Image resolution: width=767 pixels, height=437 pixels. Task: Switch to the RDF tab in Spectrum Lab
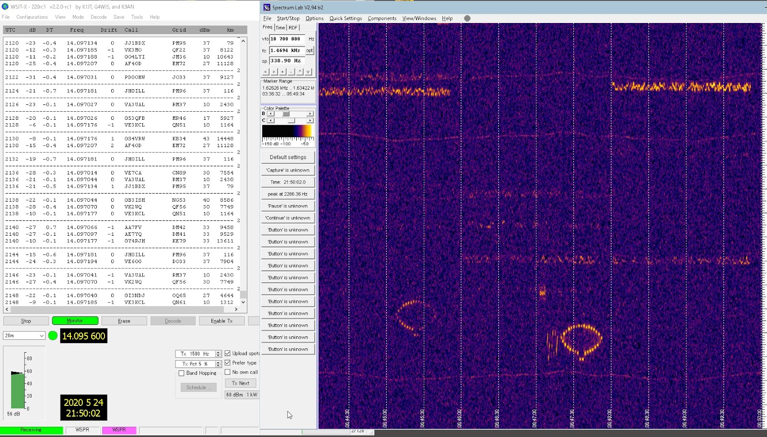(x=293, y=28)
